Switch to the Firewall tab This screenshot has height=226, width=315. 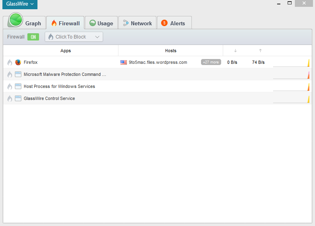(x=66, y=23)
